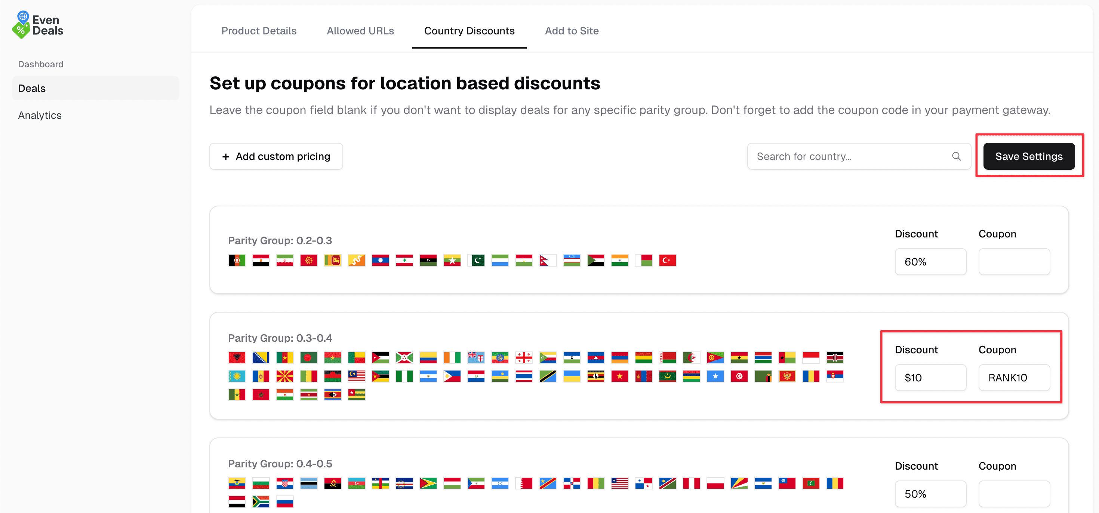
Task: Go to the Add to Site tab
Action: [x=572, y=31]
